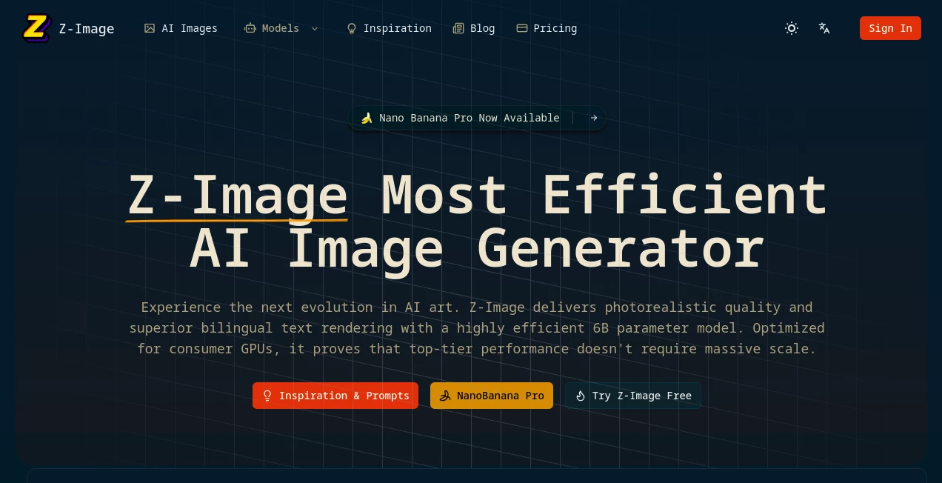Click the Sign In button

(890, 28)
